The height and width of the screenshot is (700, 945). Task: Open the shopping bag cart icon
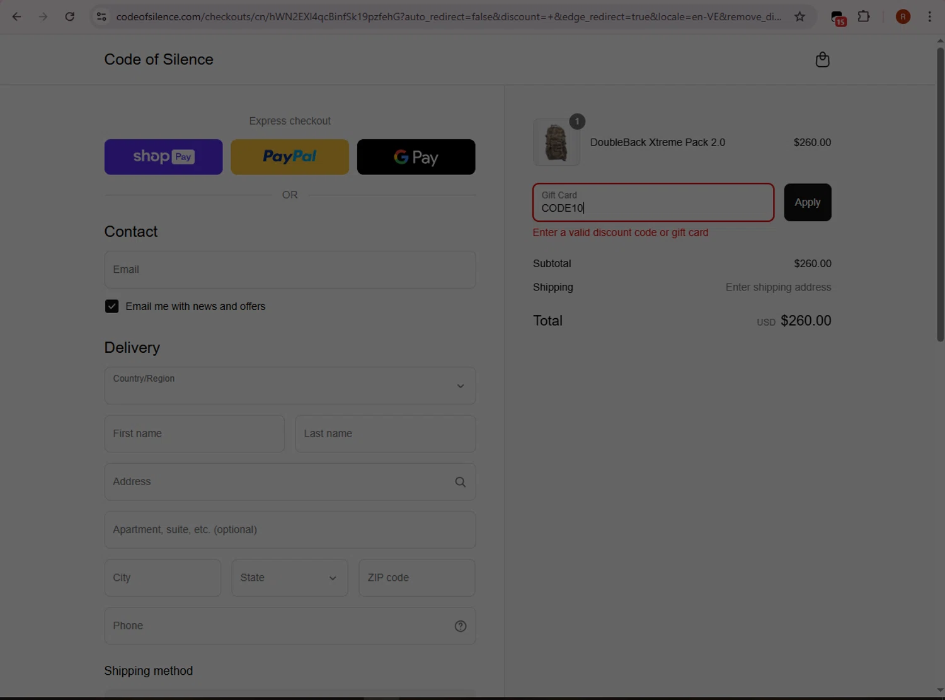[x=822, y=60]
